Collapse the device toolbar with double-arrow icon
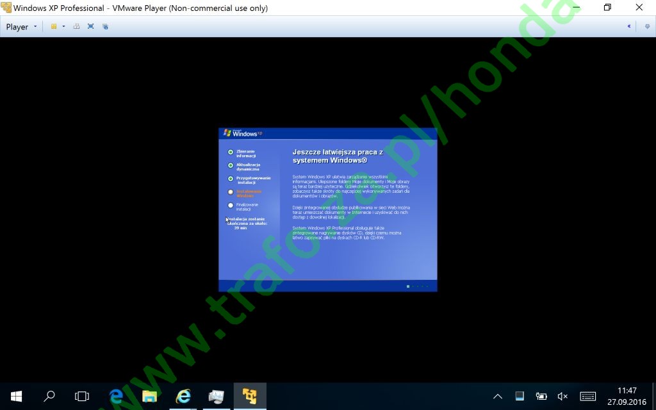Viewport: 656px width, 410px height. tap(629, 26)
